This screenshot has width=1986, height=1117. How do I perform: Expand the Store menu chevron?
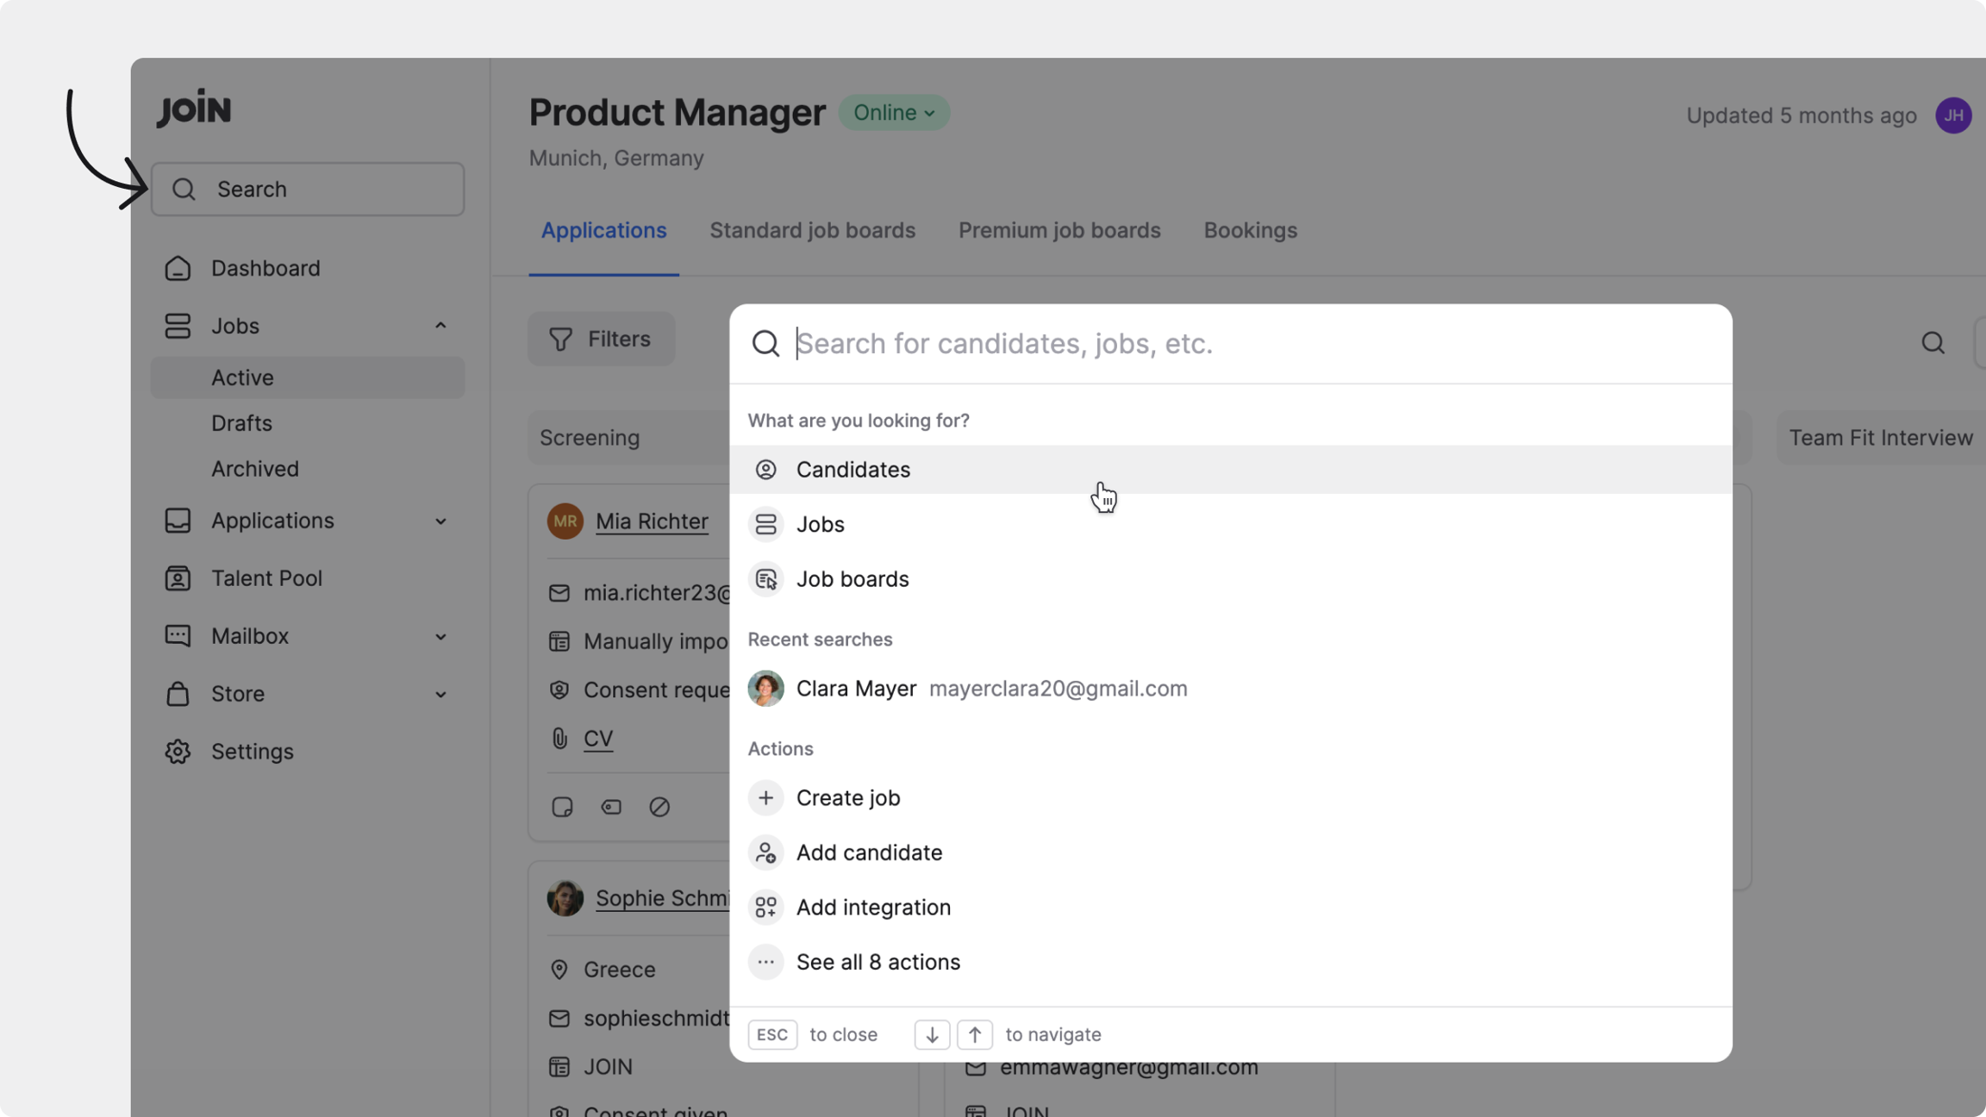pos(440,695)
